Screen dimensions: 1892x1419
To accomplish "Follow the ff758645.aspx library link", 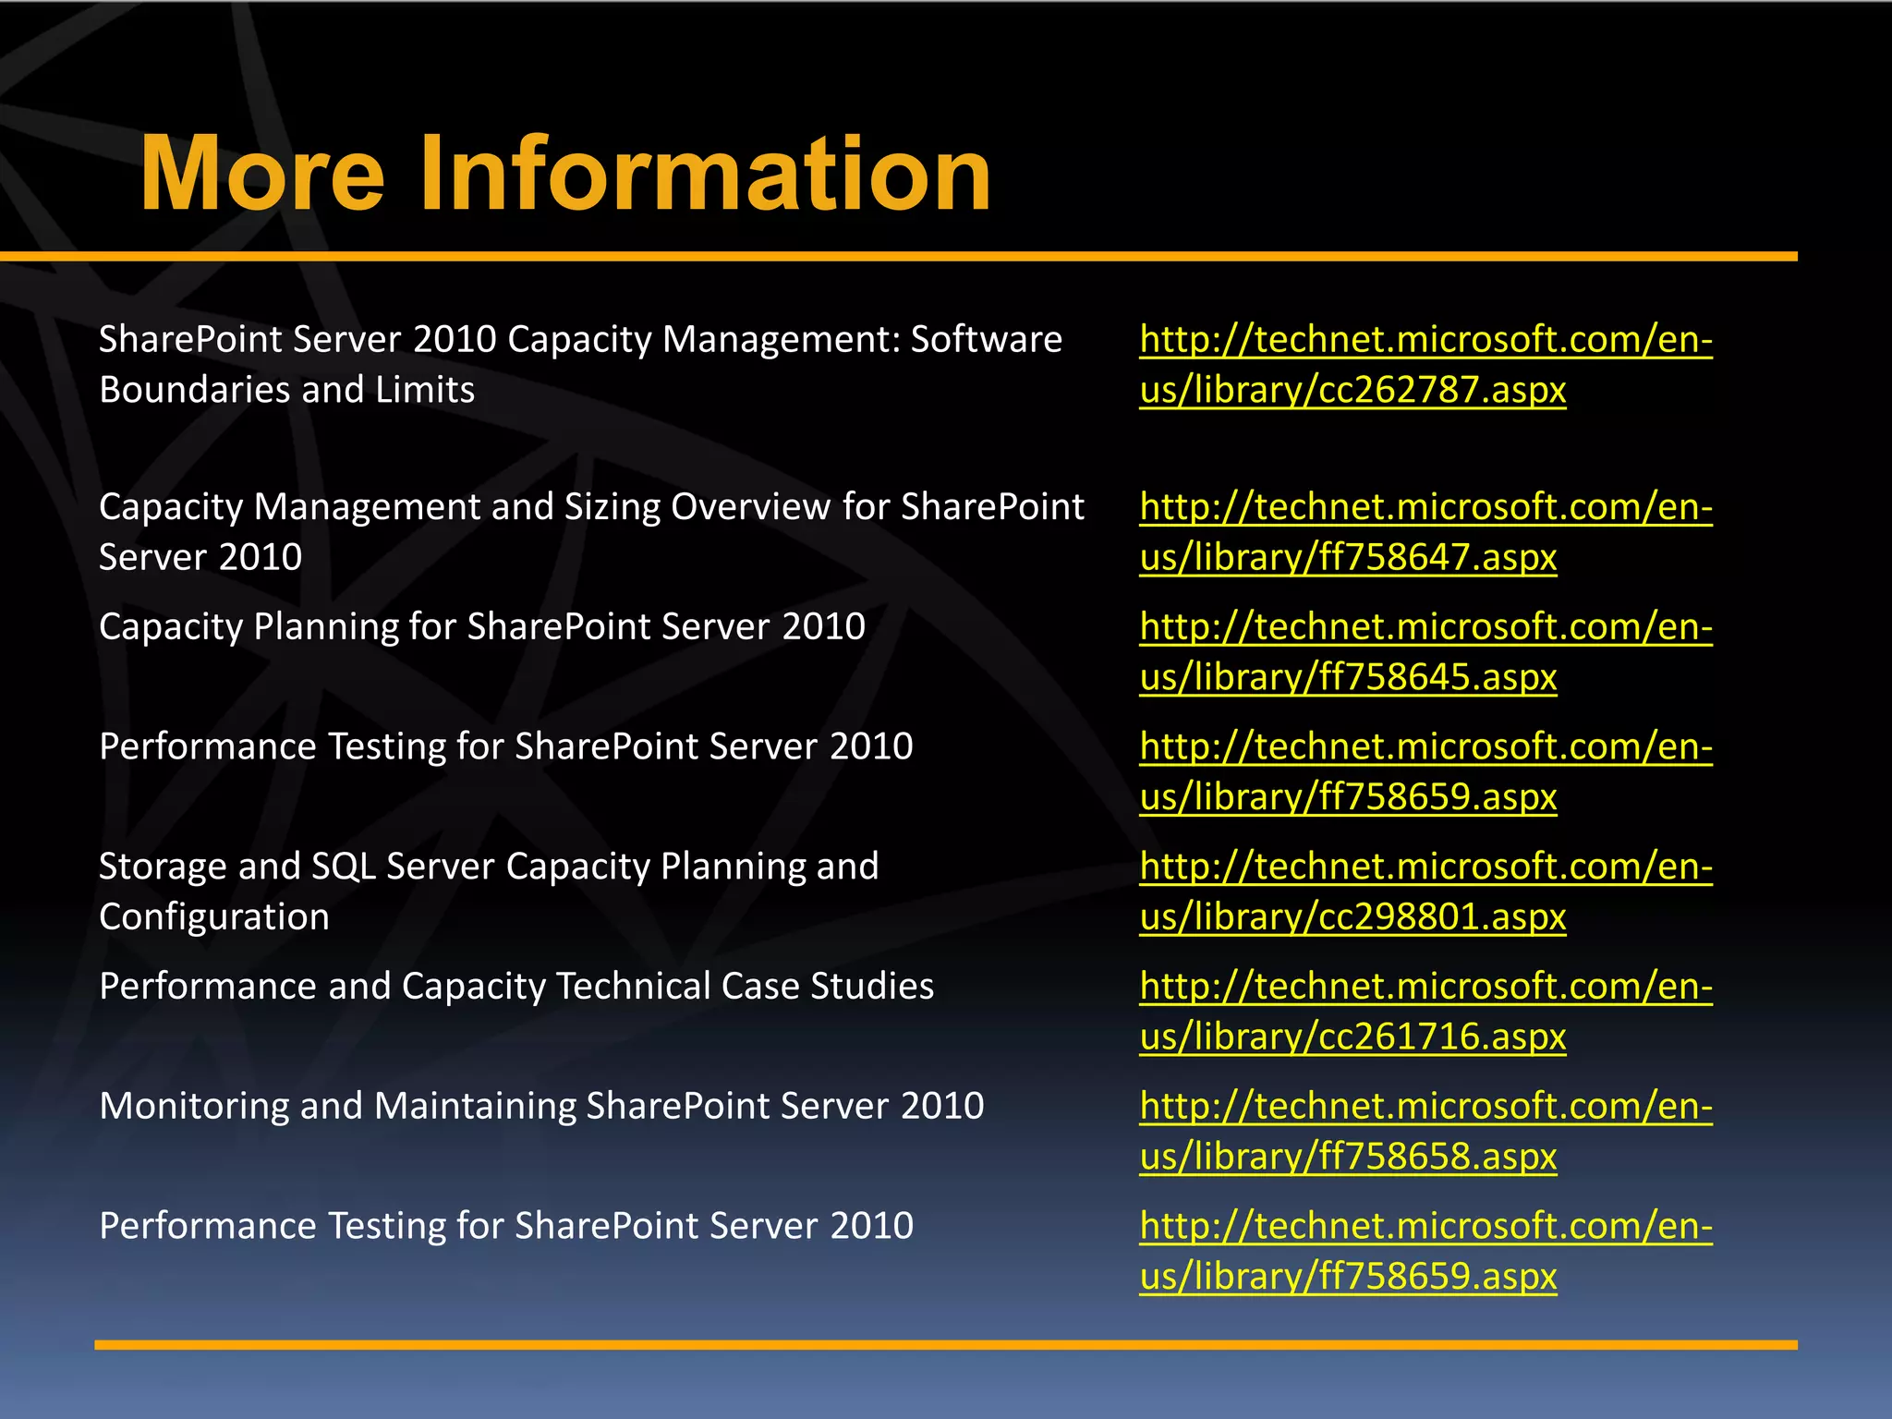I will pos(1425,651).
